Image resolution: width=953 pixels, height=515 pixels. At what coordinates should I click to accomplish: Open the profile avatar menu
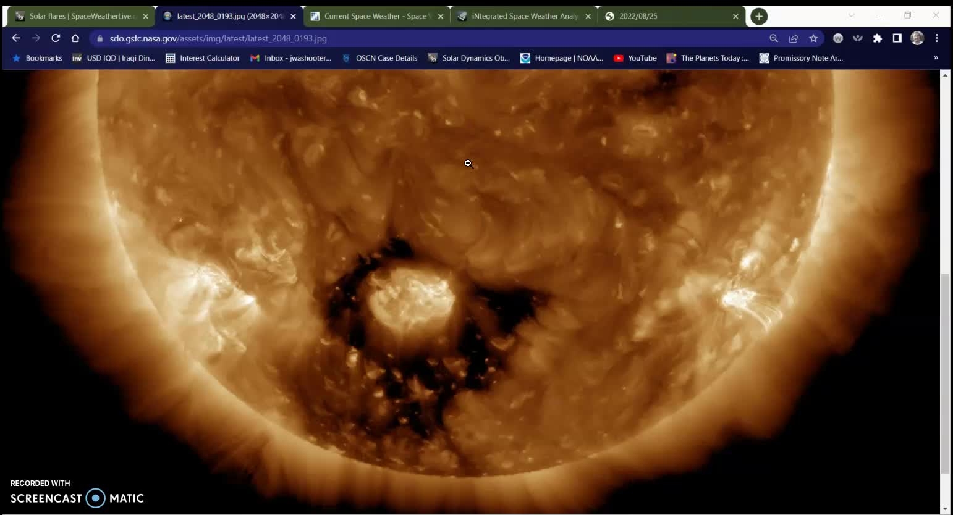(x=917, y=38)
